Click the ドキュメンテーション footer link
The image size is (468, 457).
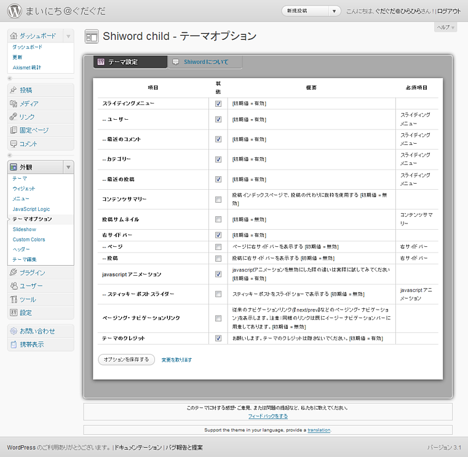(138, 447)
